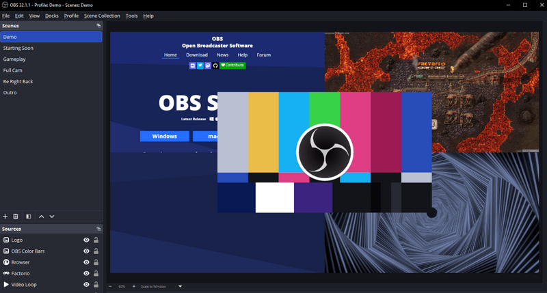Click the News link in the browser preview

223,55
